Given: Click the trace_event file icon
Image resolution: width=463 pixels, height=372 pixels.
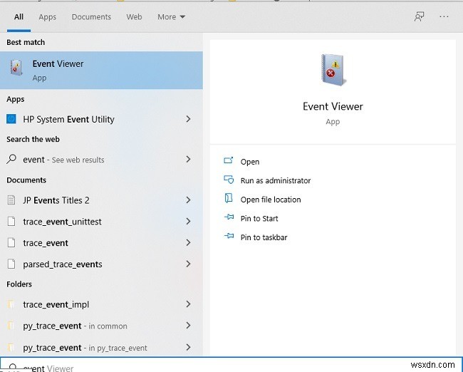Looking at the screenshot, I should pos(11,242).
